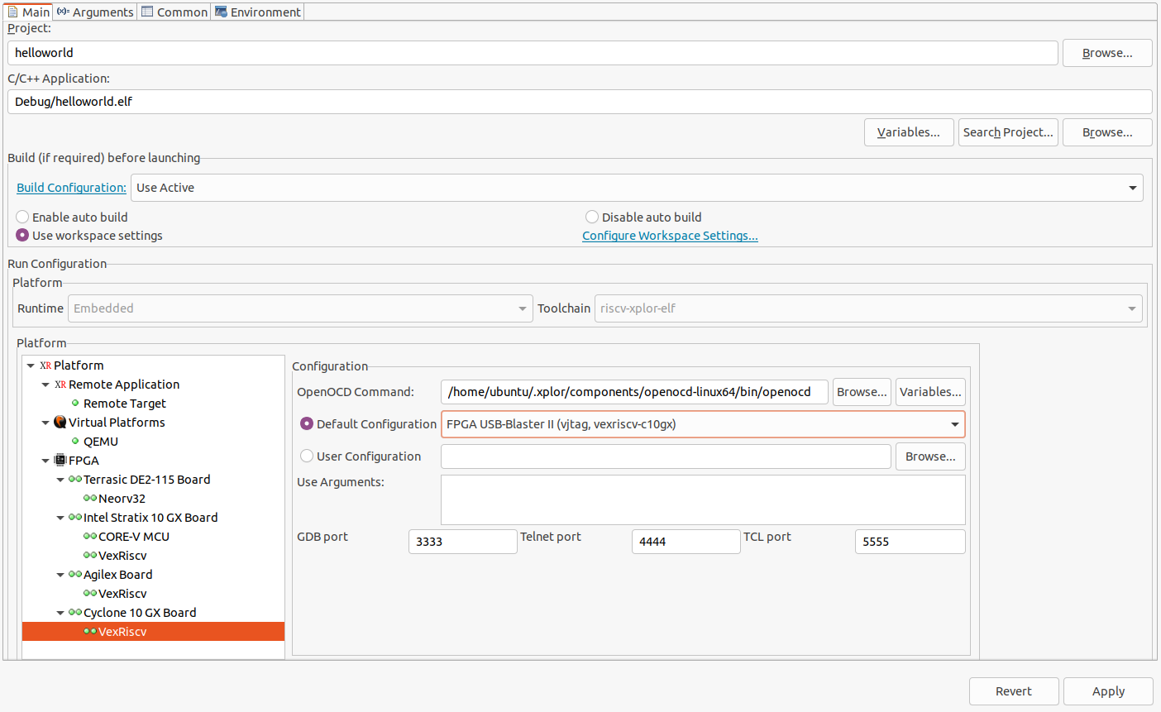Browse for the C/C++ Application file

click(x=1107, y=132)
